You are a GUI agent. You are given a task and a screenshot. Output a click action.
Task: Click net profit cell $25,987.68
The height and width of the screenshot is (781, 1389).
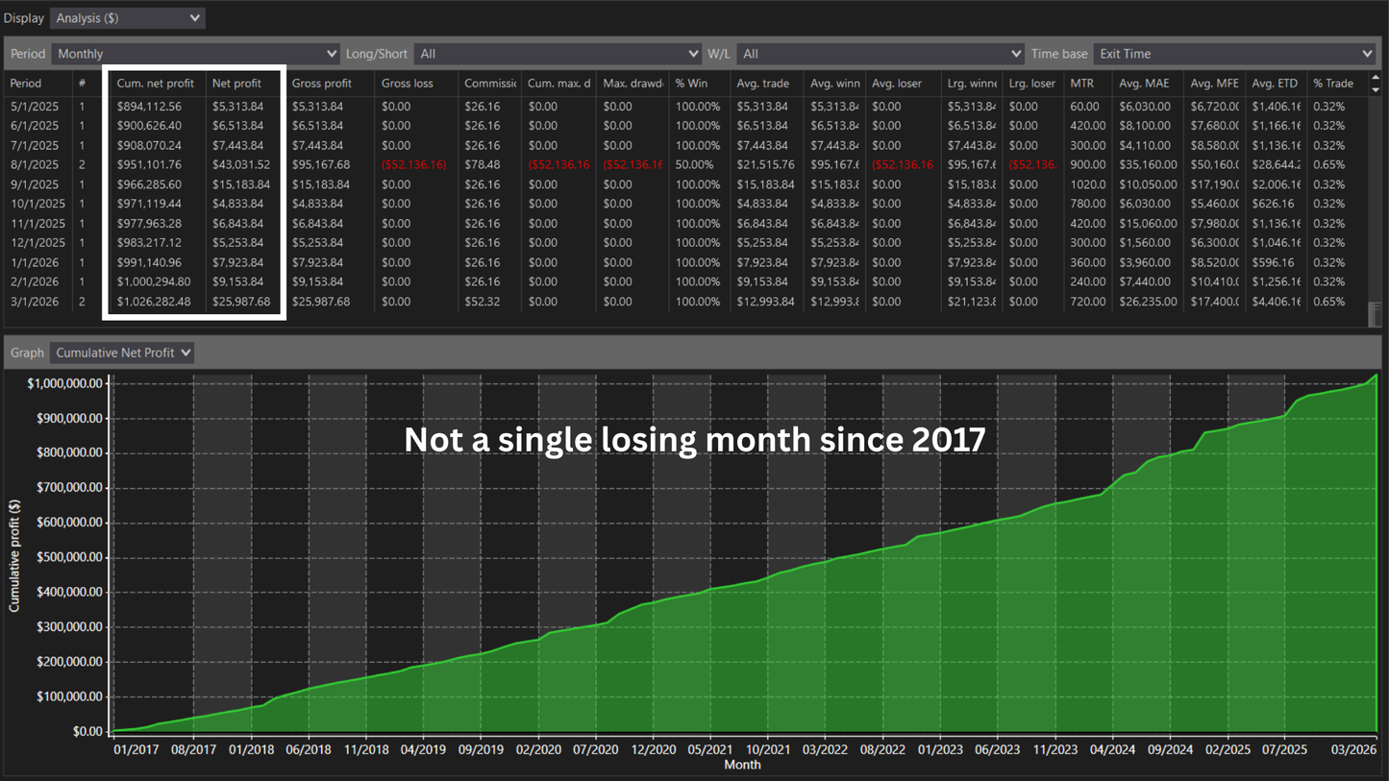(x=241, y=302)
